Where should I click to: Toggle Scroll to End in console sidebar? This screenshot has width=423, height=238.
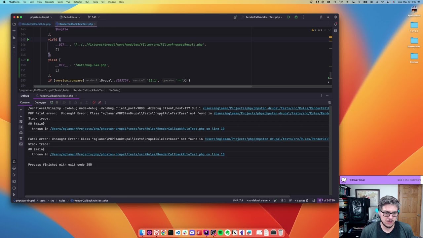click(x=21, y=127)
